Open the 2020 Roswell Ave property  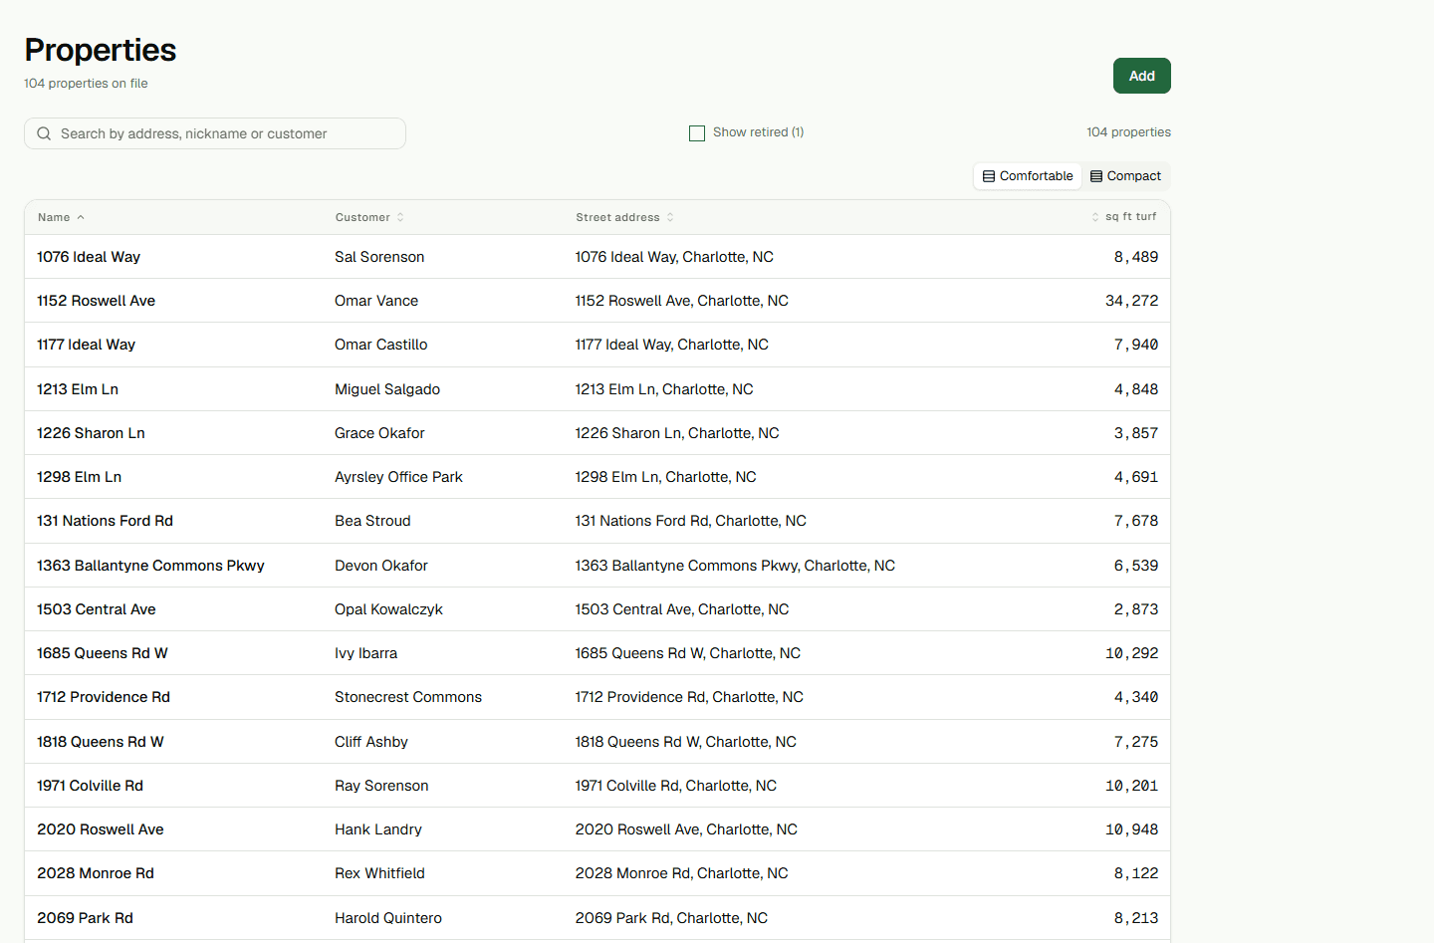[597, 829]
